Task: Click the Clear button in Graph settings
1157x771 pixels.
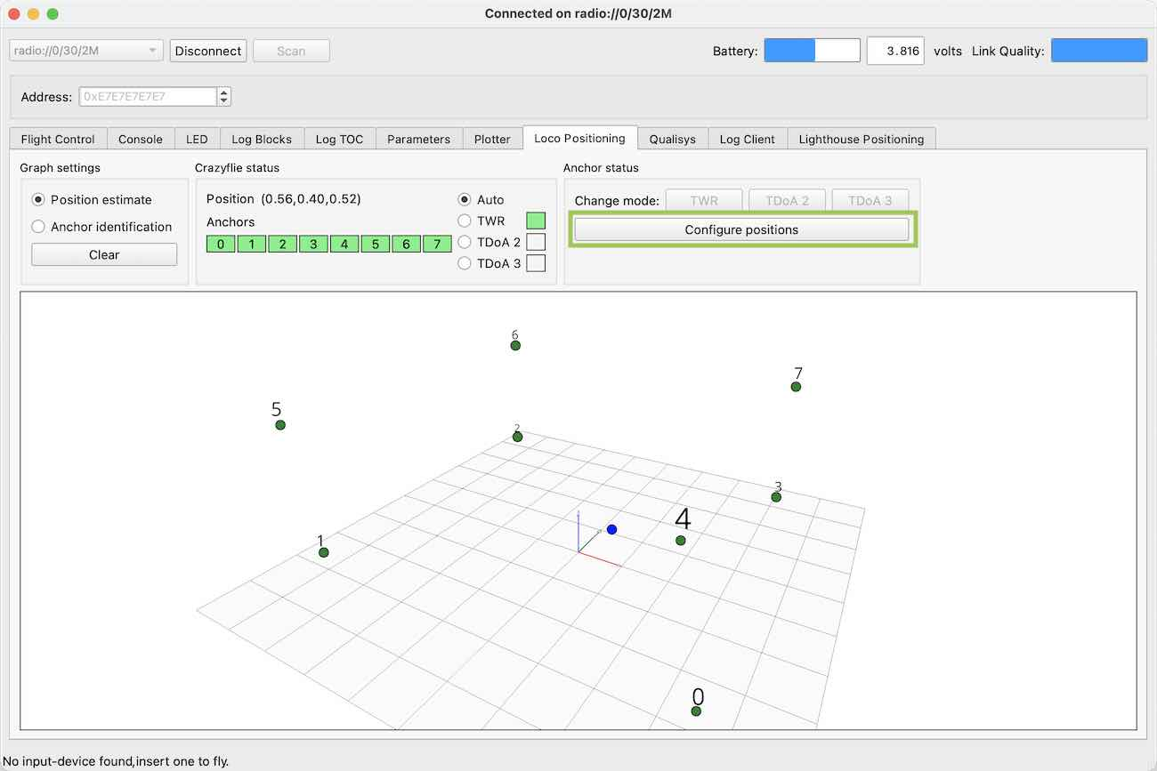Action: [104, 254]
